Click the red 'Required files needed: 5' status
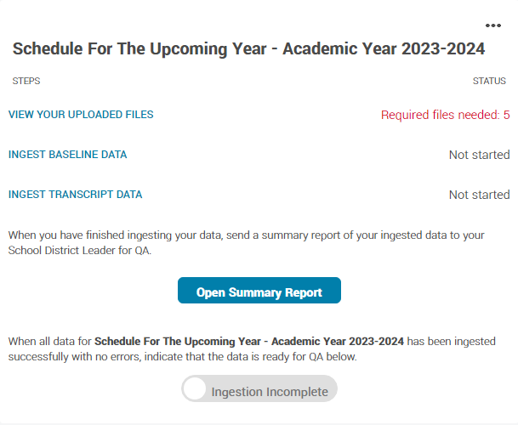 [444, 115]
